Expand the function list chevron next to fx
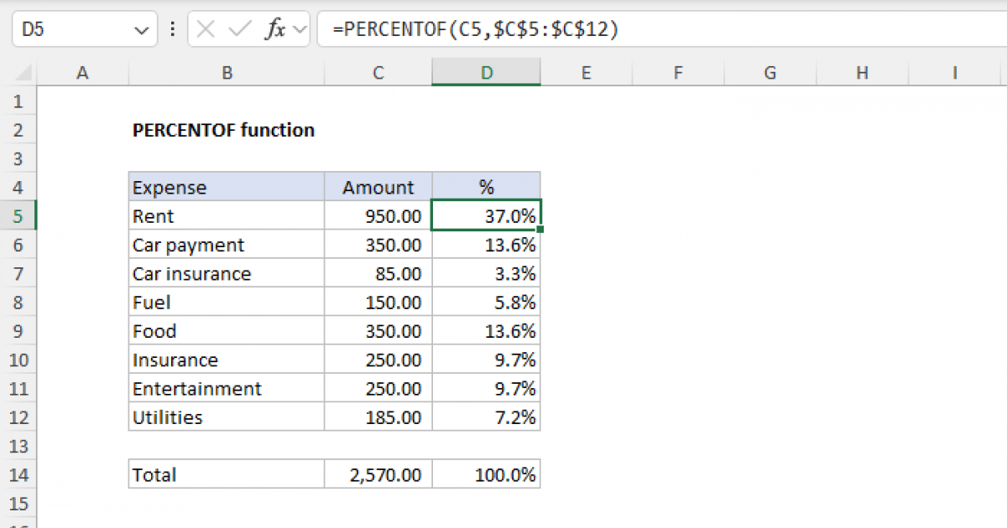Image resolution: width=1007 pixels, height=528 pixels. 299,30
